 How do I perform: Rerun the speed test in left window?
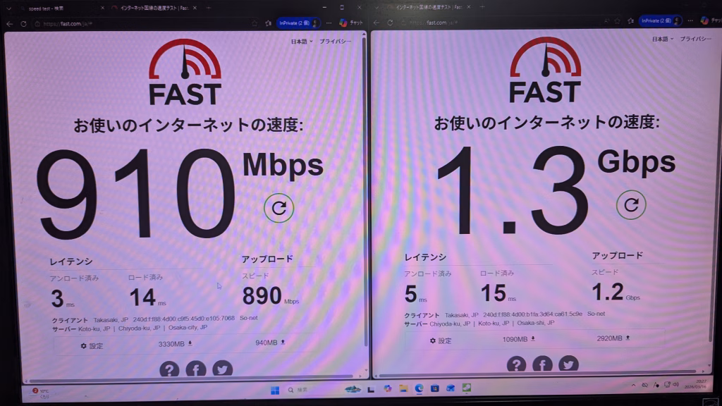click(279, 208)
